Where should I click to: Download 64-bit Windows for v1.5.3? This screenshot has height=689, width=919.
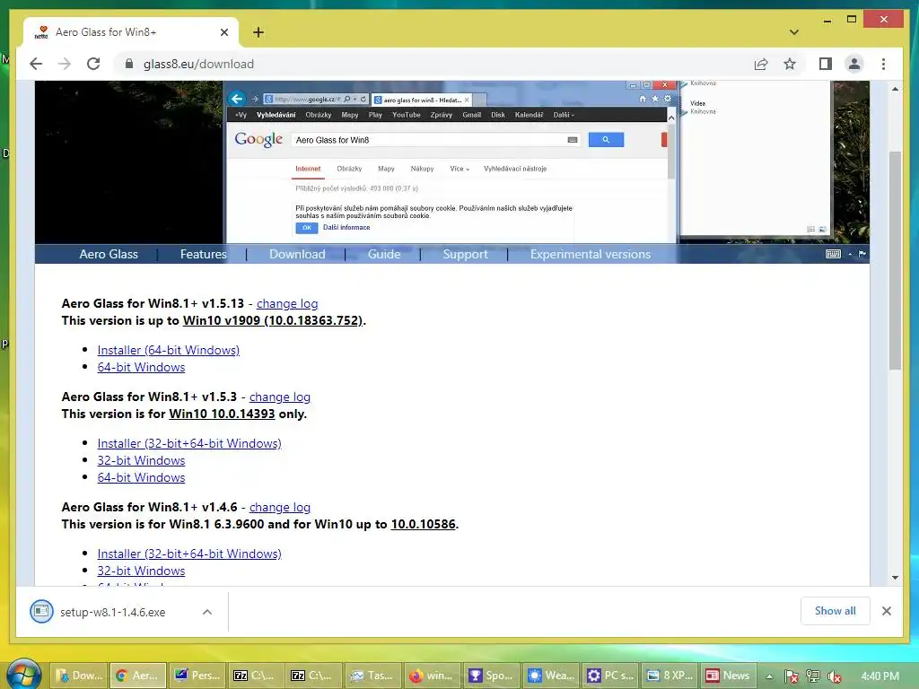[x=141, y=477]
